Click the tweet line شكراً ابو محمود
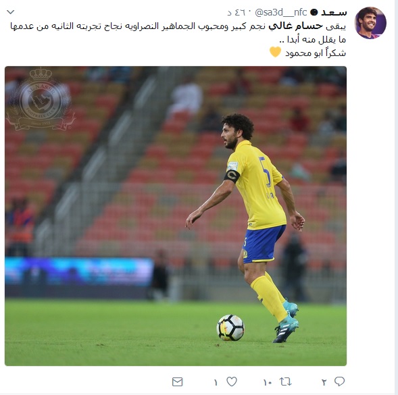Image resolution: width=398 pixels, height=395 pixels. 316,53
